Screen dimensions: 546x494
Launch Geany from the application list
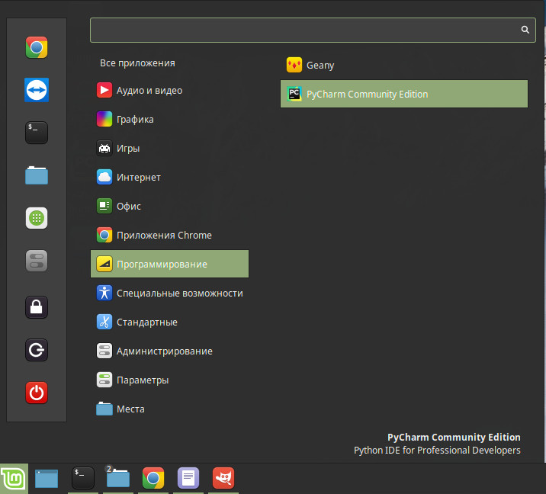404,65
